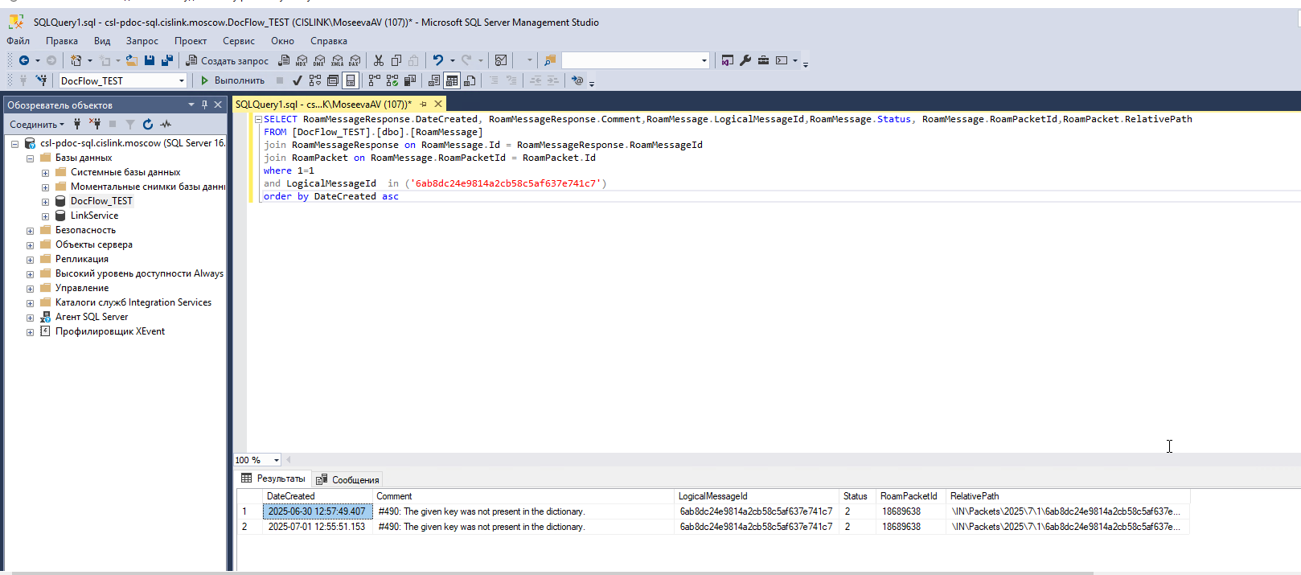Toggle results to grid mode
The image size is (1301, 575).
click(x=452, y=80)
